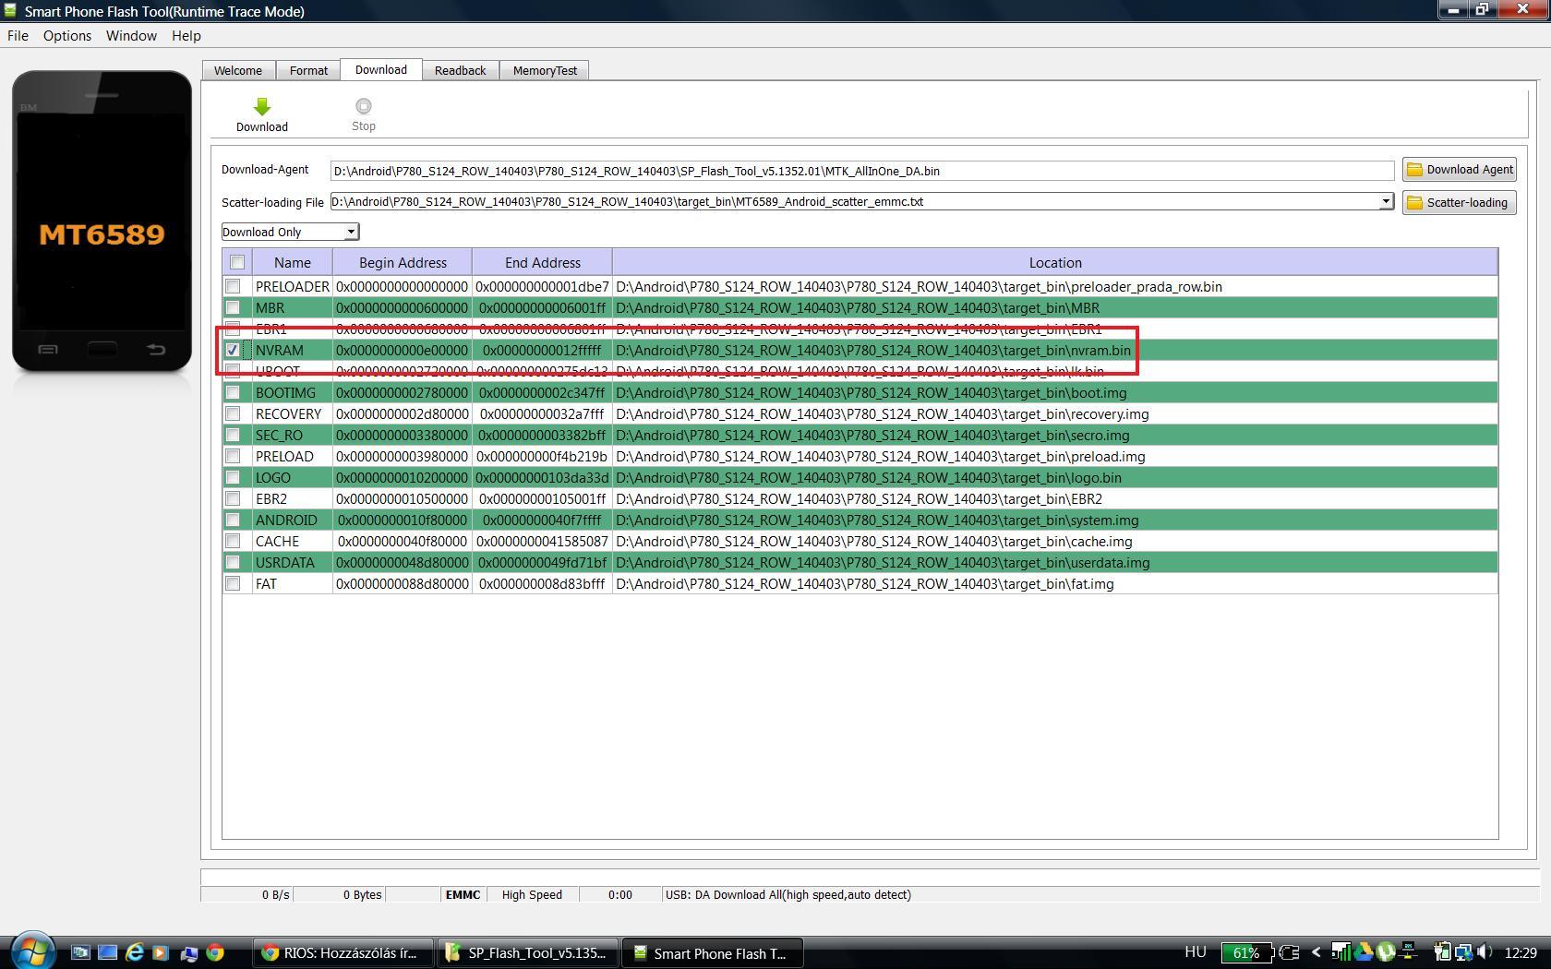Image resolution: width=1551 pixels, height=969 pixels.
Task: Check the USRDATA row checkbox
Action: coord(233,563)
